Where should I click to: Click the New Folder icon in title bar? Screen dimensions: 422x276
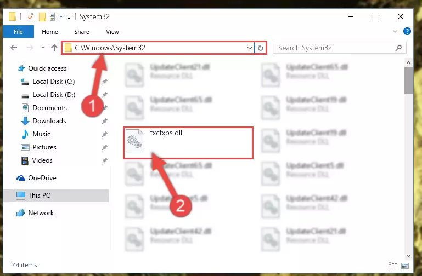click(x=42, y=17)
